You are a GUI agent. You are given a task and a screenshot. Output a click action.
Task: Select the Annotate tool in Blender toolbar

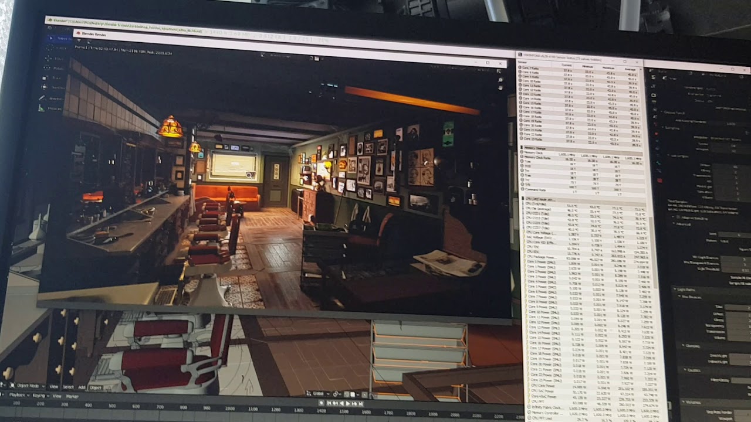pyautogui.click(x=51, y=98)
